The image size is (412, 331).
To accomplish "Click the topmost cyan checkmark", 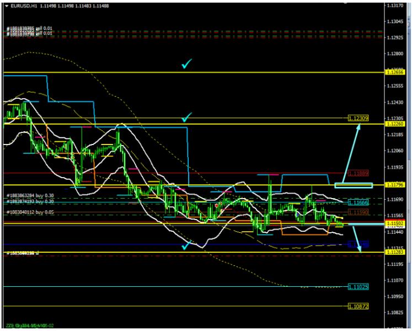I will [187, 66].
